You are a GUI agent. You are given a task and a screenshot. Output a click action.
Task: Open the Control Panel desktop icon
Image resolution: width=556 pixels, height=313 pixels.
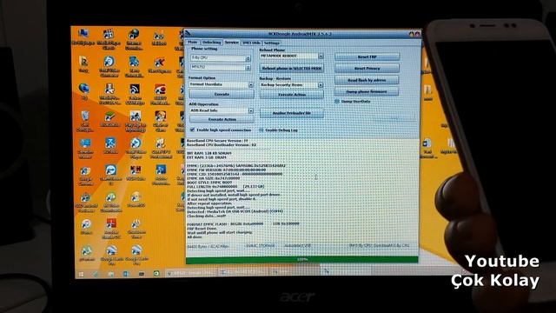85,143
